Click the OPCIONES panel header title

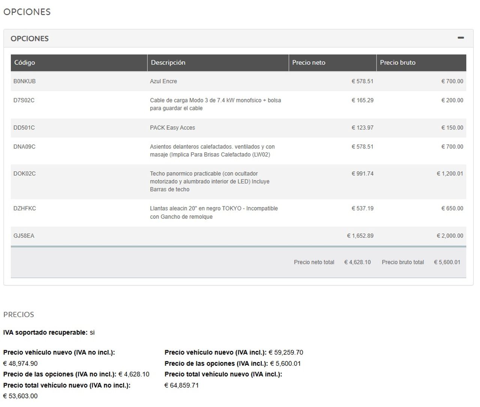point(30,39)
